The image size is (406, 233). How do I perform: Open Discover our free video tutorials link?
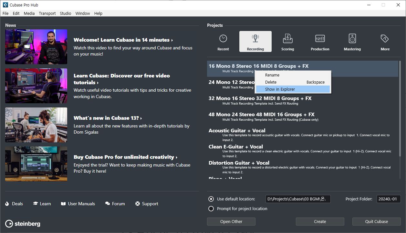(122, 79)
